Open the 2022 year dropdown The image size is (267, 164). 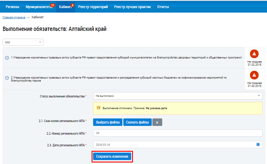click(x=23, y=42)
